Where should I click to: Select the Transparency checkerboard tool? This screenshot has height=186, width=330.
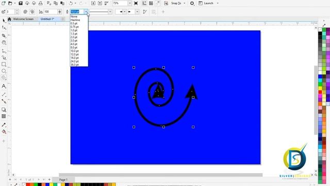pyautogui.click(x=4, y=116)
